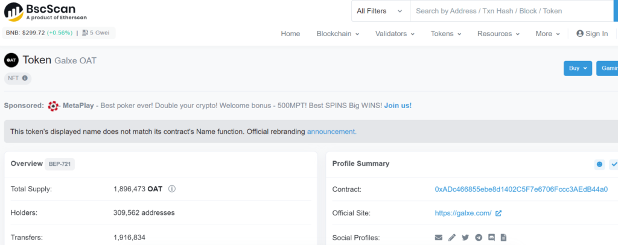Open the All Filters dropdown
This screenshot has height=245, width=618.
point(380,11)
